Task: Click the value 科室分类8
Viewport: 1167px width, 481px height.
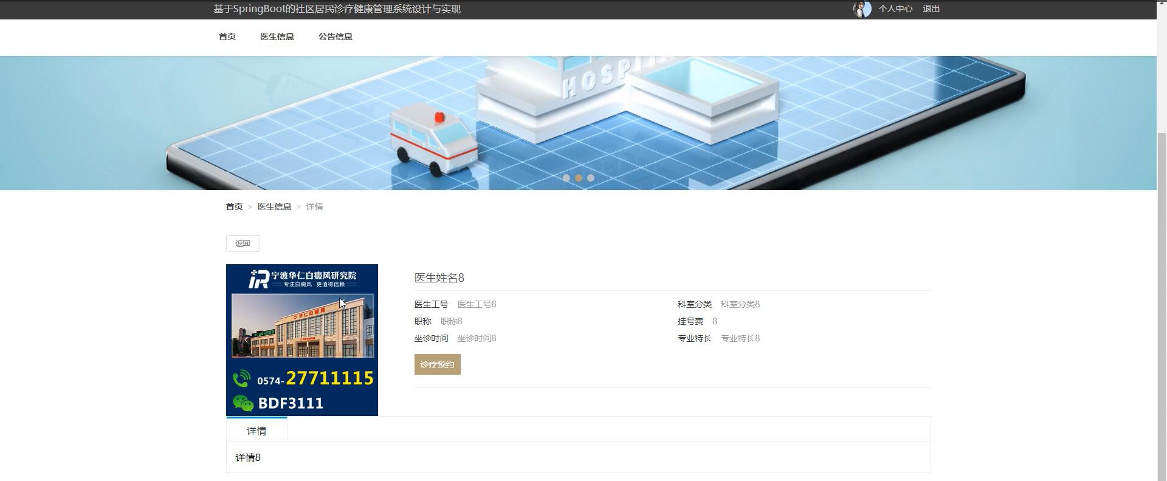Action: pos(740,304)
